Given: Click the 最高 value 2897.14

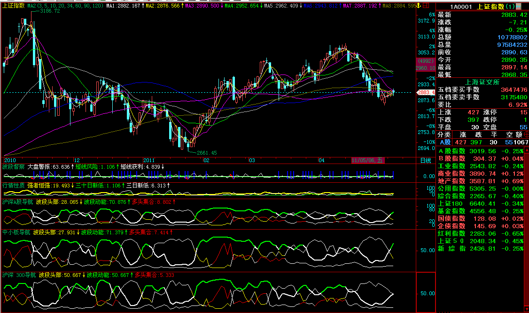Looking at the screenshot, I should [x=514, y=67].
